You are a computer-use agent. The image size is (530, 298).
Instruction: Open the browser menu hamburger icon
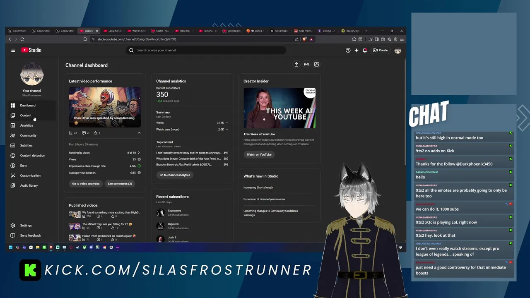[402, 39]
